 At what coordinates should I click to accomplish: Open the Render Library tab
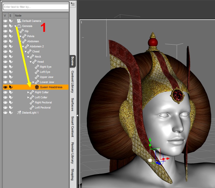73,153
